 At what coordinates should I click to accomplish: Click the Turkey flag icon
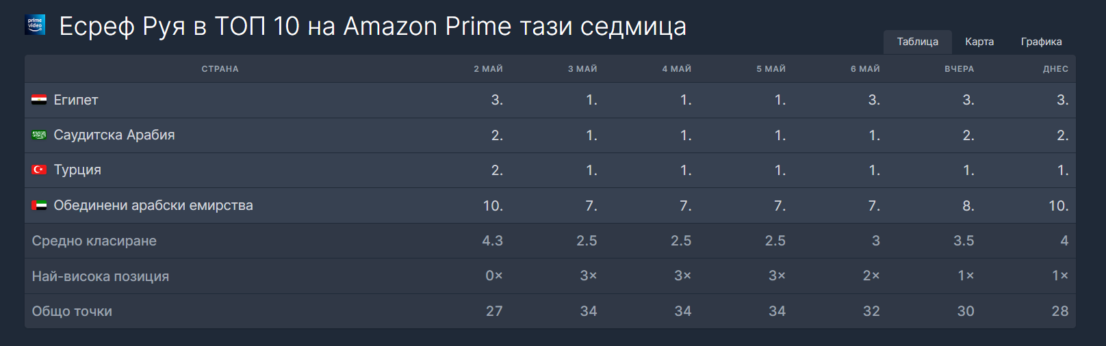pyautogui.click(x=39, y=170)
